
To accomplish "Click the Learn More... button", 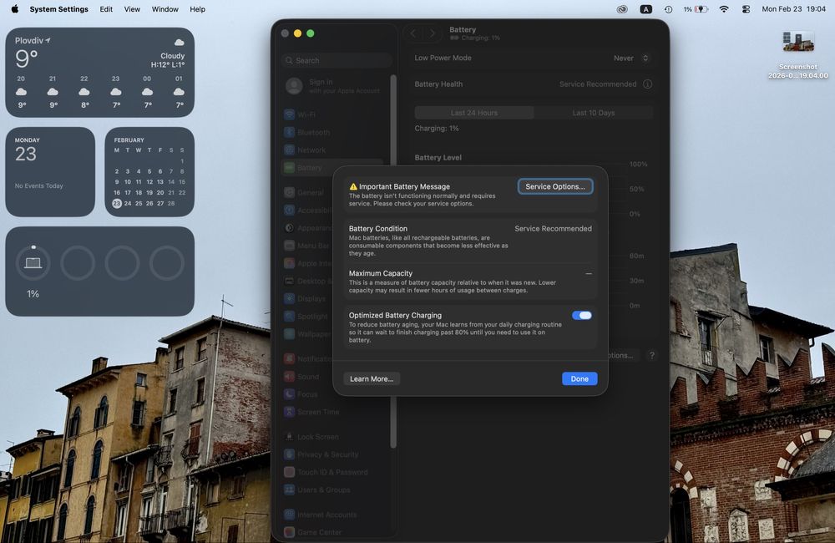I will tap(372, 379).
